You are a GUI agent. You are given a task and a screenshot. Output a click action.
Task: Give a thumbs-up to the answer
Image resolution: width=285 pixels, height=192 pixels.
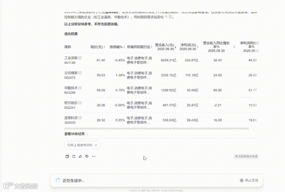tap(80, 156)
